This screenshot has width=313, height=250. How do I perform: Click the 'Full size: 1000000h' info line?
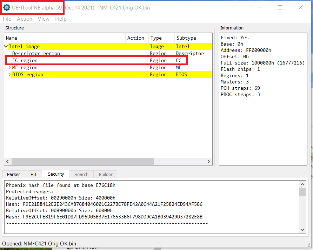[x=263, y=63]
